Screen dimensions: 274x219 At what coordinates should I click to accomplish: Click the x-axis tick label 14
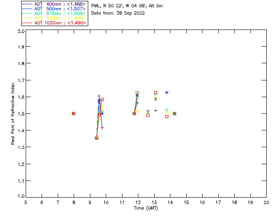170,202
